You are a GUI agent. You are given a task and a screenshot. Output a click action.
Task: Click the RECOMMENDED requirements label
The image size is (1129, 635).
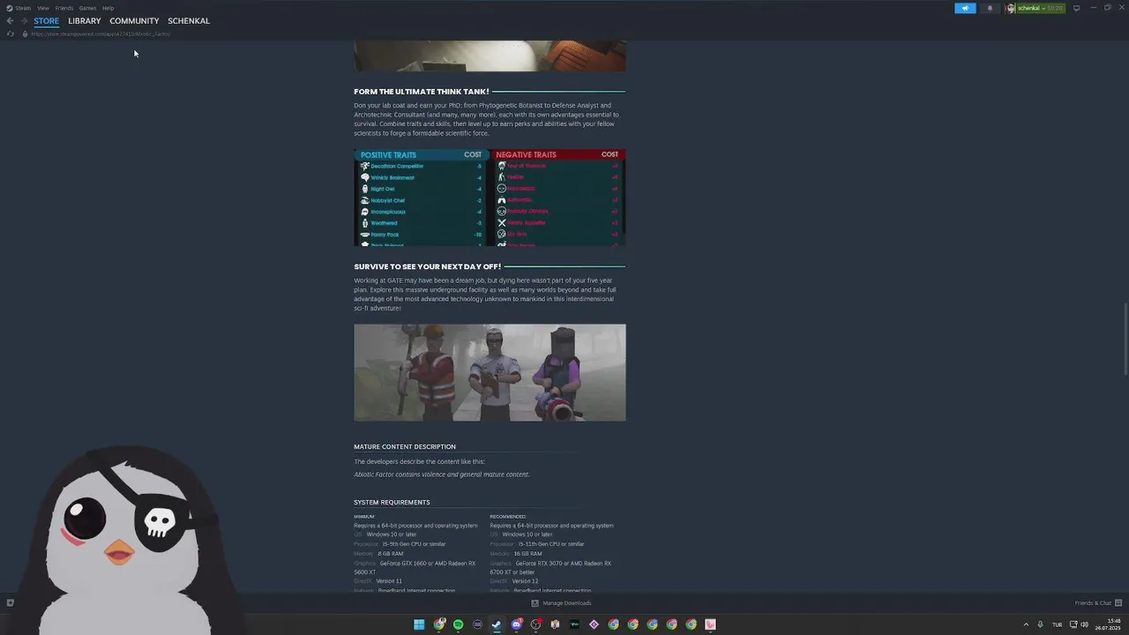[x=508, y=517]
